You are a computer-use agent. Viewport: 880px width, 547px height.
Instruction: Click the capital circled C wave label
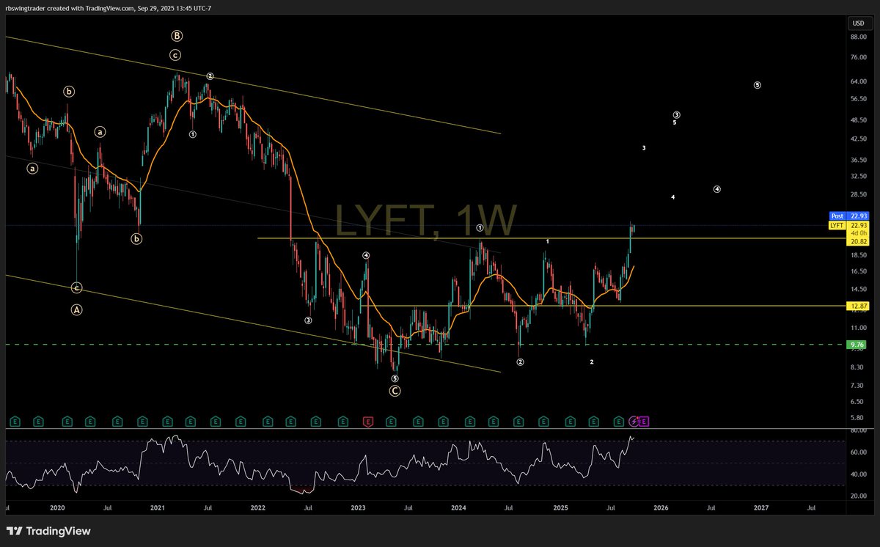(395, 391)
